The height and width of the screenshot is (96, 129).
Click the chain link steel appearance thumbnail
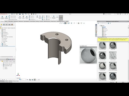pyautogui.click(x=113, y=55)
